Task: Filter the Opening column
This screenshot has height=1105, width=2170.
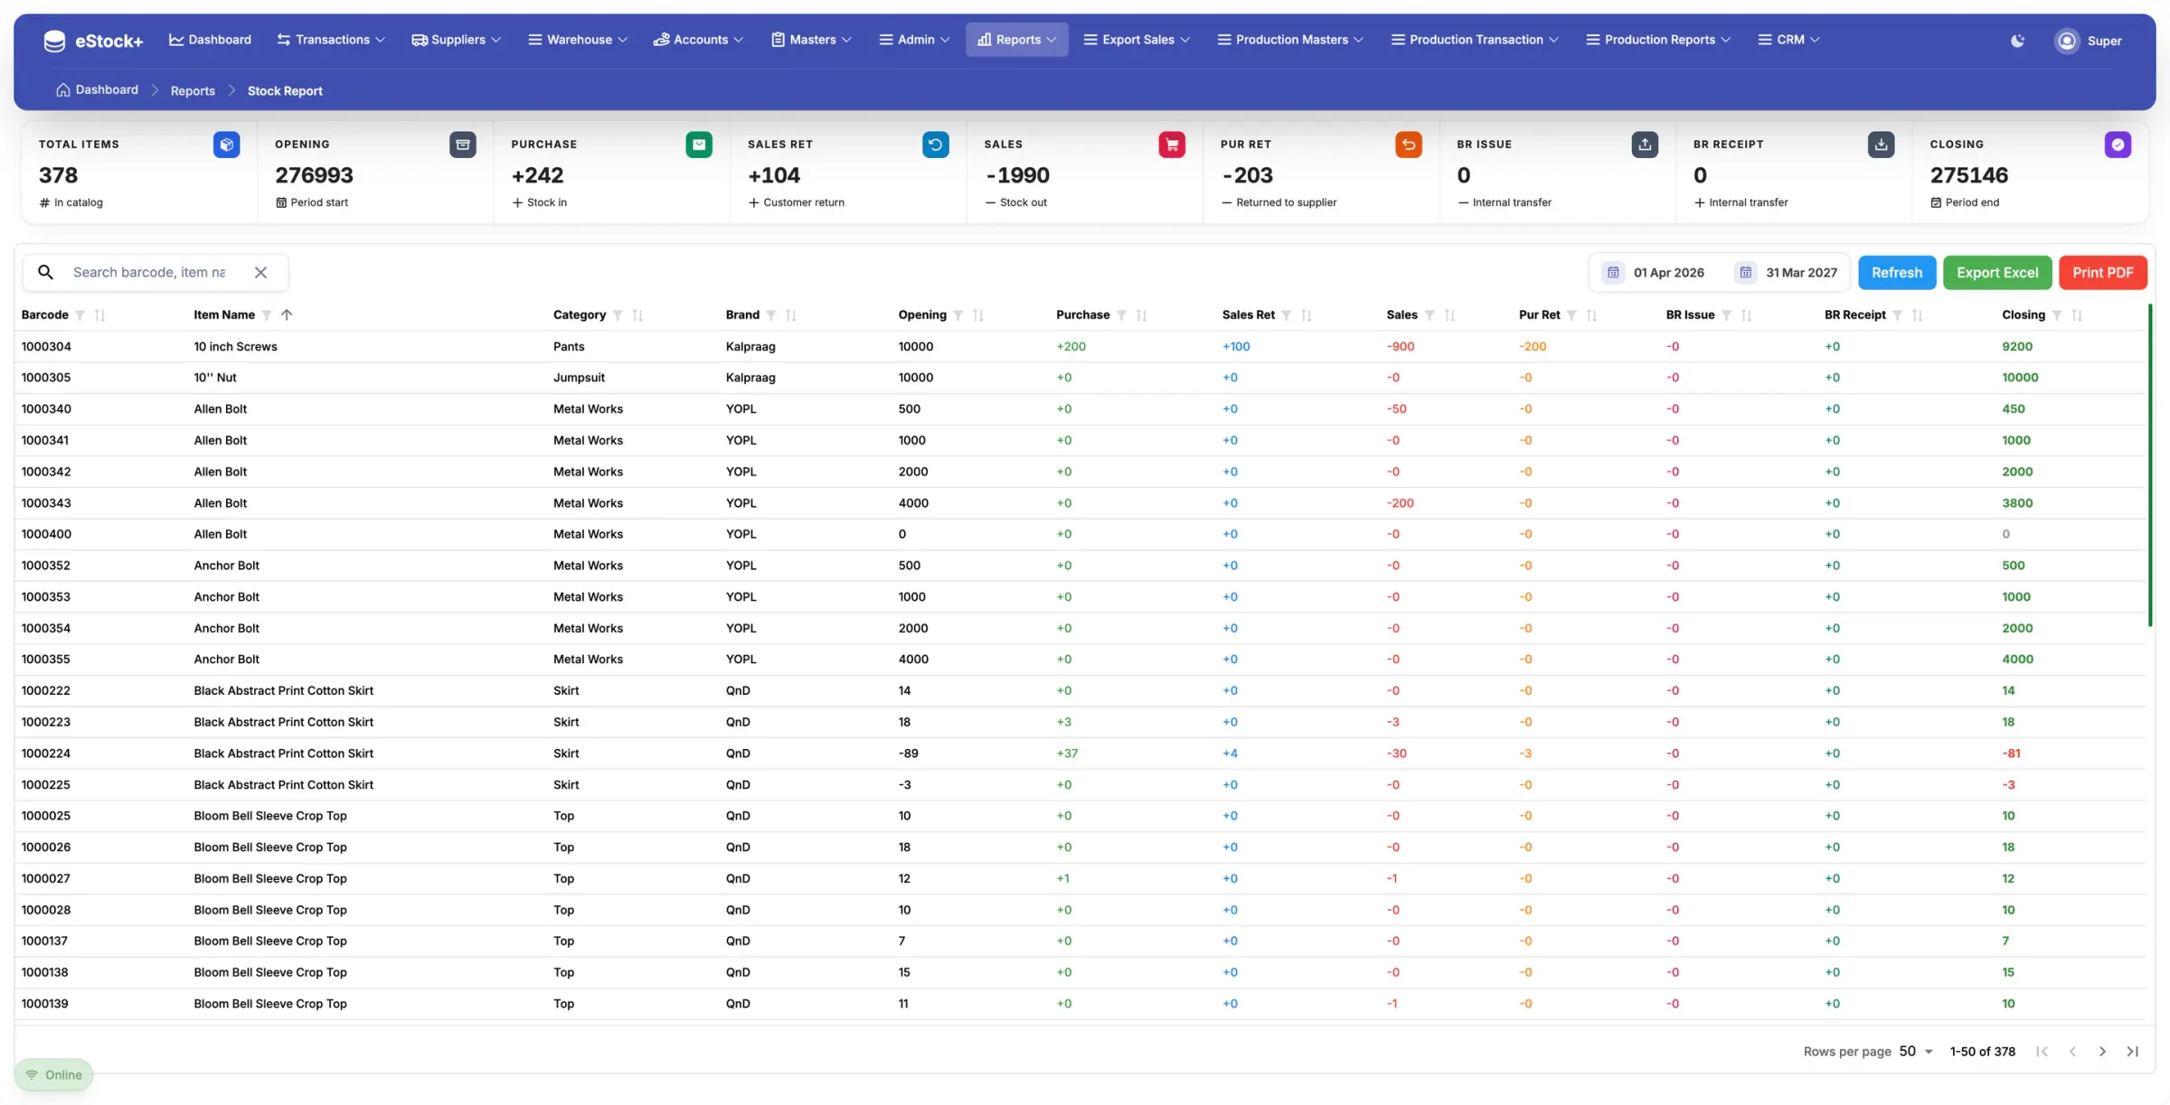Action: tap(958, 315)
